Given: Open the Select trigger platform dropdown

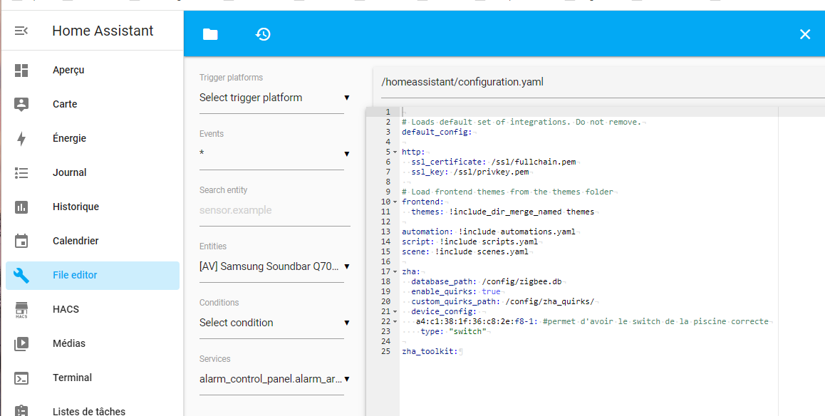Looking at the screenshot, I should click(x=274, y=98).
